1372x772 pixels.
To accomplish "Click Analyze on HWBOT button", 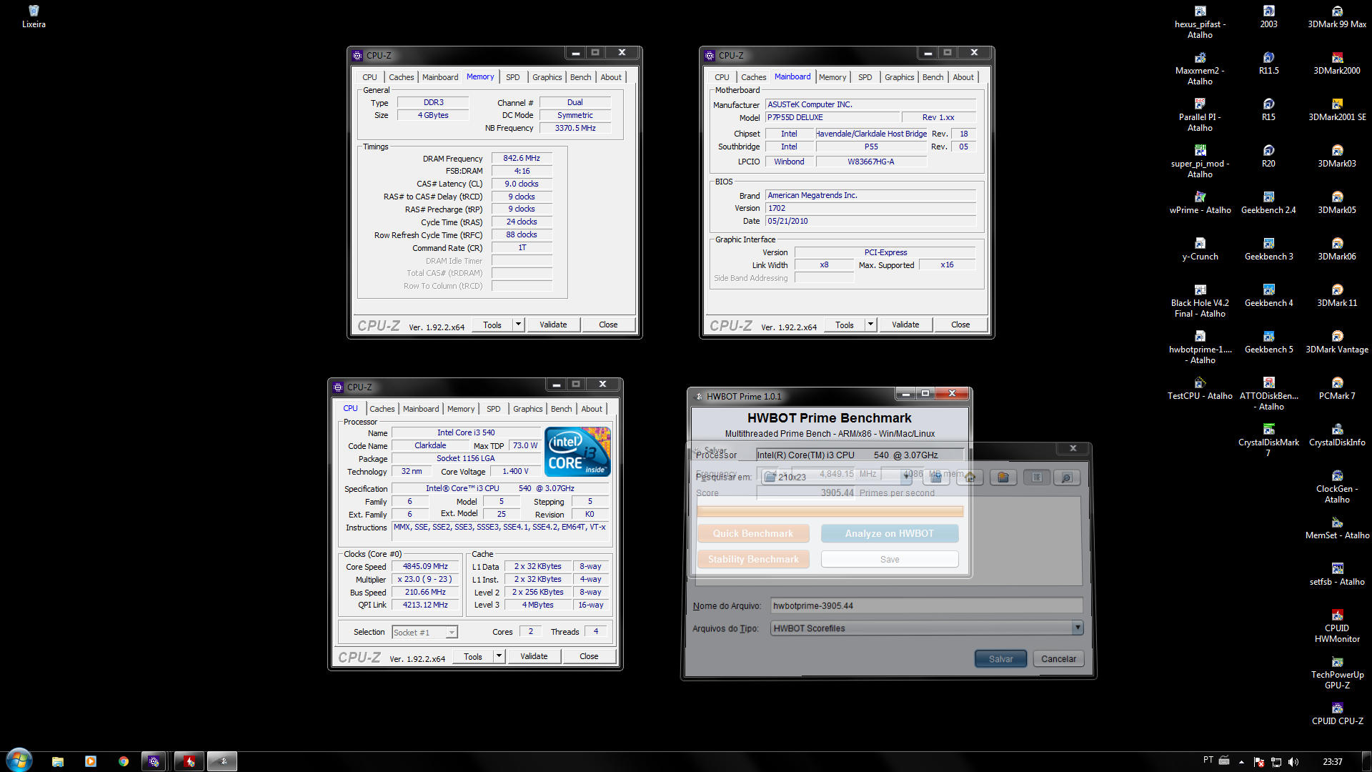I will pyautogui.click(x=889, y=533).
